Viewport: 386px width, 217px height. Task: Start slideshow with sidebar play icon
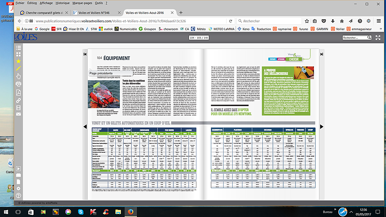(18, 169)
